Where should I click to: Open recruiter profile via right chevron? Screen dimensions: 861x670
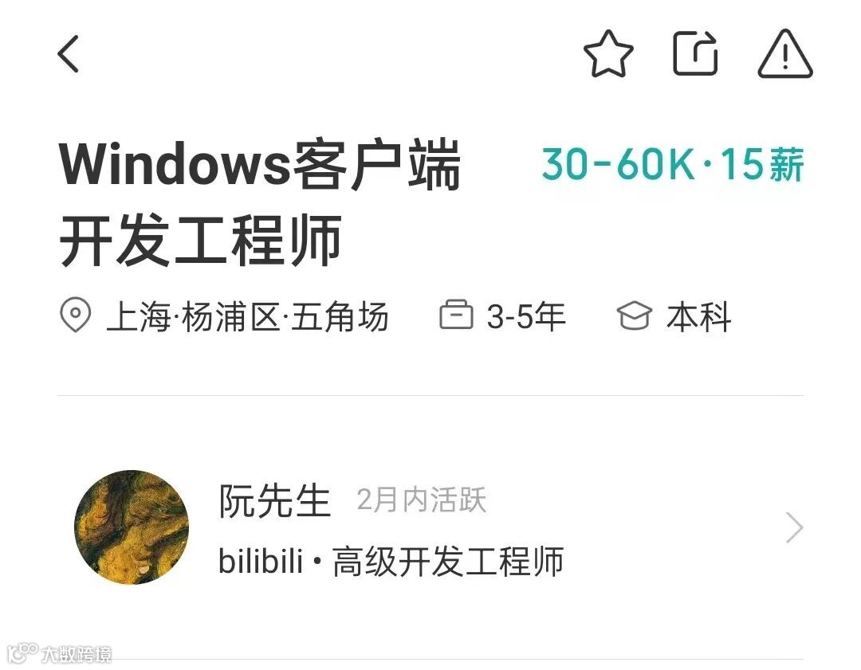coord(794,528)
